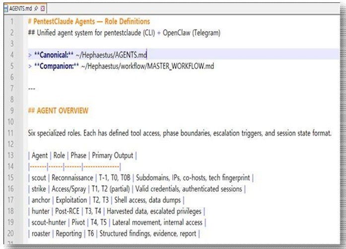Place cursor in the scout Reconnaissance row
Screen dimensions: 346x249
(141, 177)
